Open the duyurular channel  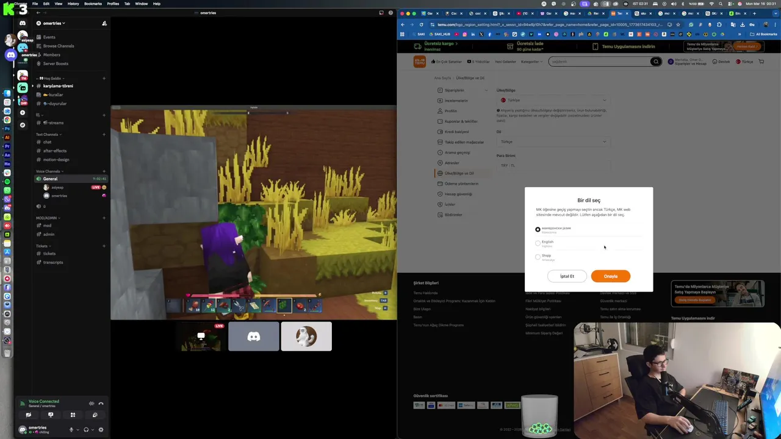(54, 104)
